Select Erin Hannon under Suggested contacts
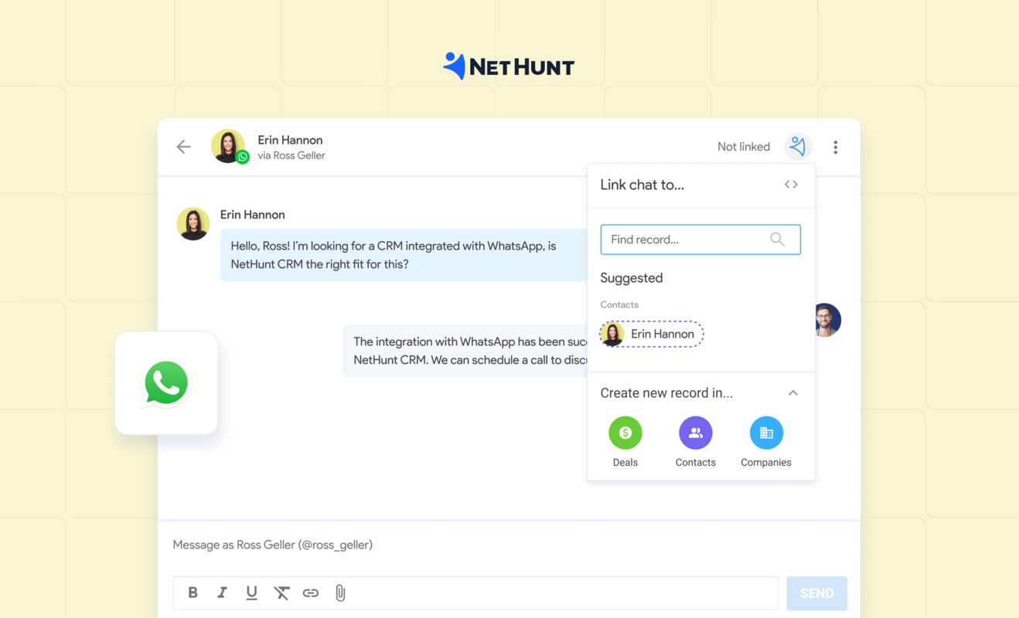 tap(651, 334)
